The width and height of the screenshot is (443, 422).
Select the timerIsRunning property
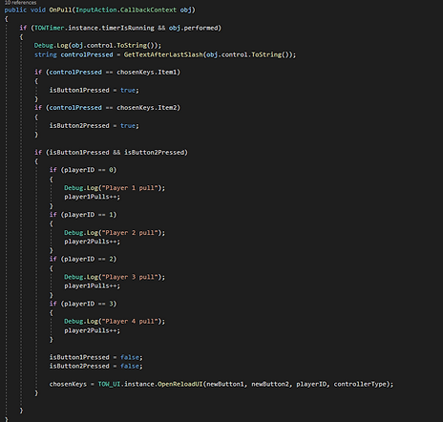coord(128,28)
